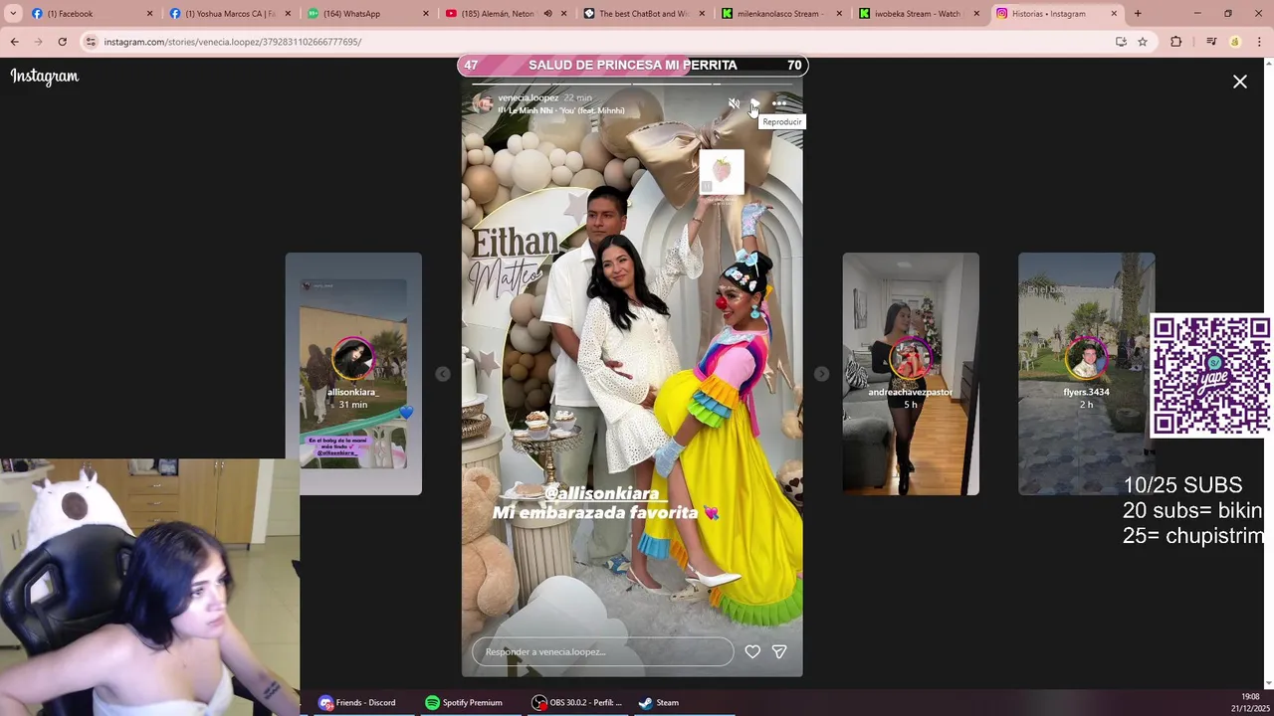
Task: Switch to the Alemán, Neton YouTube tab
Action: point(493,14)
